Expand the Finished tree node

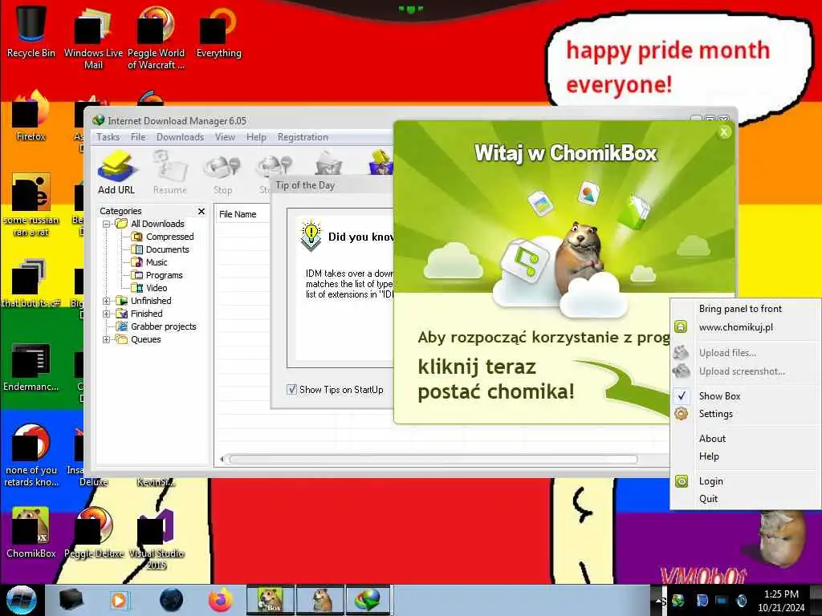point(107,314)
